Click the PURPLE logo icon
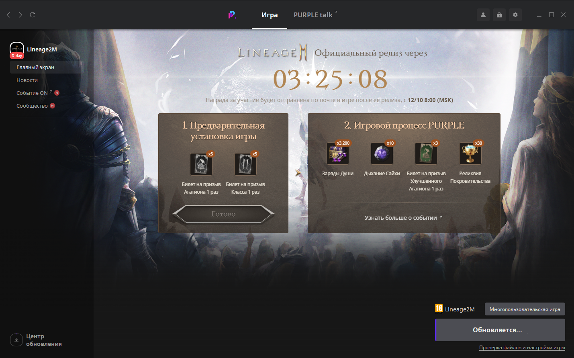 [x=232, y=15]
